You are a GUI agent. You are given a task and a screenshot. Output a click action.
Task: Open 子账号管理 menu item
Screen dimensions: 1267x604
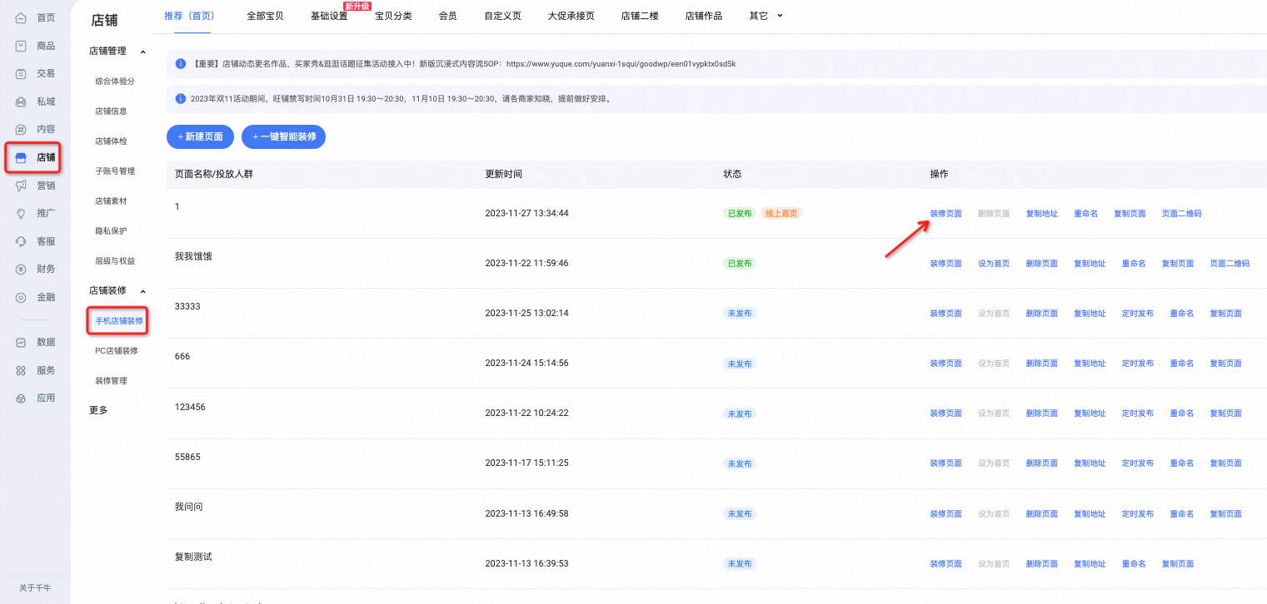click(115, 171)
